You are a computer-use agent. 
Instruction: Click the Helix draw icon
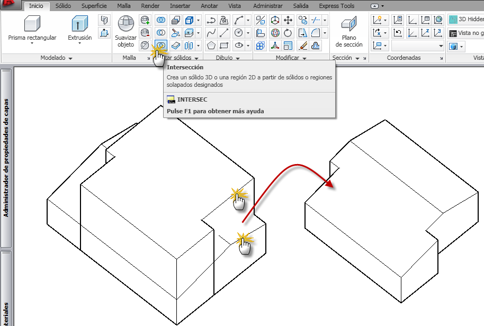point(224,20)
